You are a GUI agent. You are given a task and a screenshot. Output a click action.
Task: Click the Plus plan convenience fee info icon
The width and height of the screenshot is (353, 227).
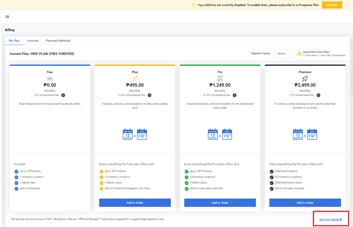pyautogui.click(x=149, y=95)
